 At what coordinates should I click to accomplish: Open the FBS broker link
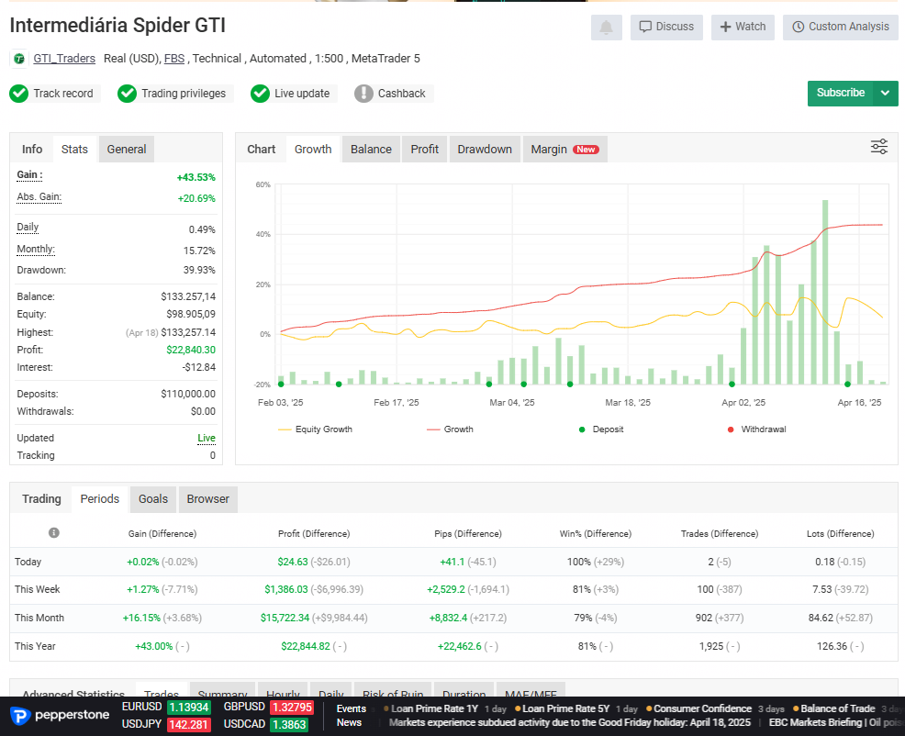(174, 59)
